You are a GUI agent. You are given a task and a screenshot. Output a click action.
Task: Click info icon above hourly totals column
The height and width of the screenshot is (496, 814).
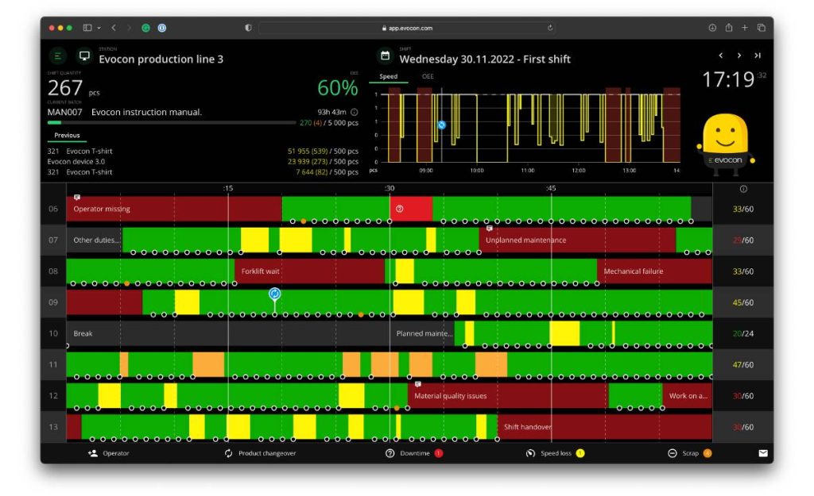[743, 189]
